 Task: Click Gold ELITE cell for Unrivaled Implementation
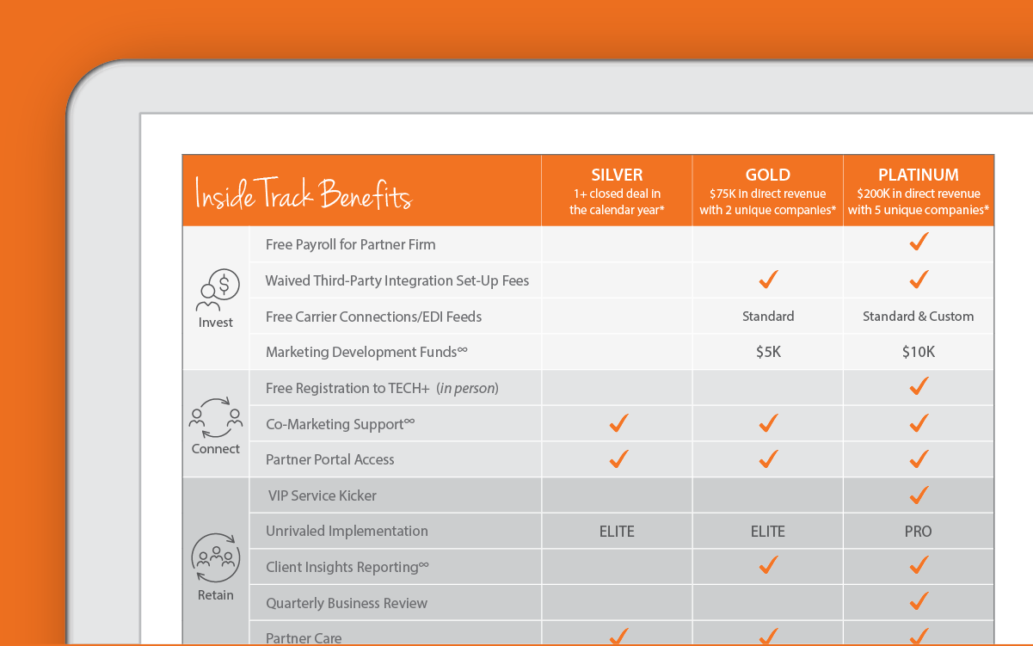pyautogui.click(x=768, y=532)
